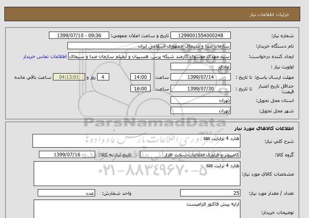Click the price validity time 16:00
The width and height of the screenshot is (309, 218).
[140, 88]
